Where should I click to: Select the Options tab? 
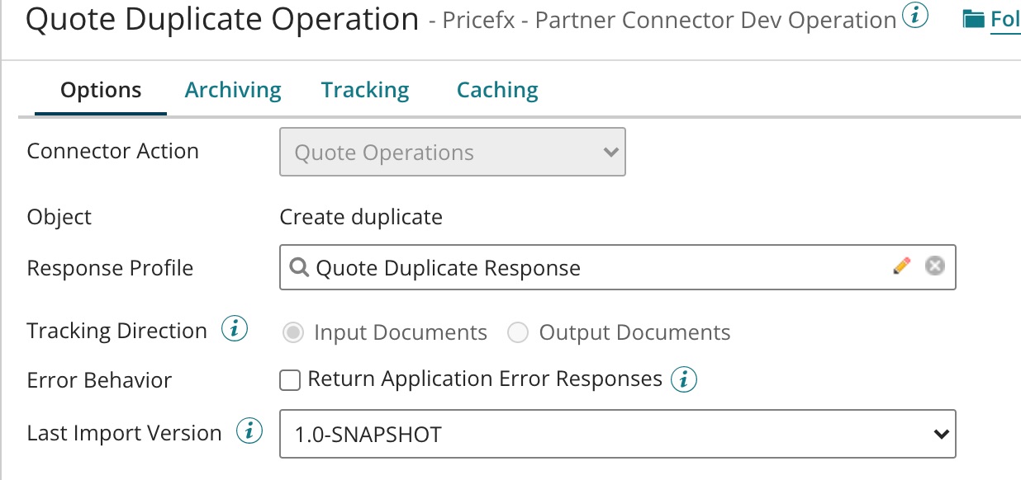(101, 90)
